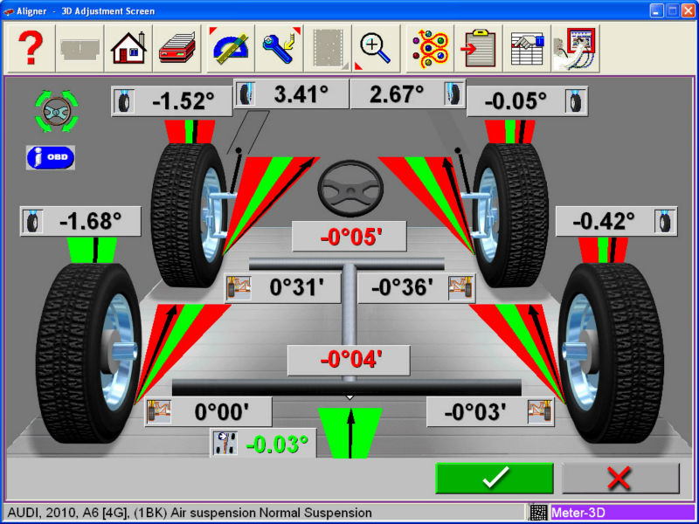Open the wrench adjustment tool
699x524 pixels.
[280, 49]
